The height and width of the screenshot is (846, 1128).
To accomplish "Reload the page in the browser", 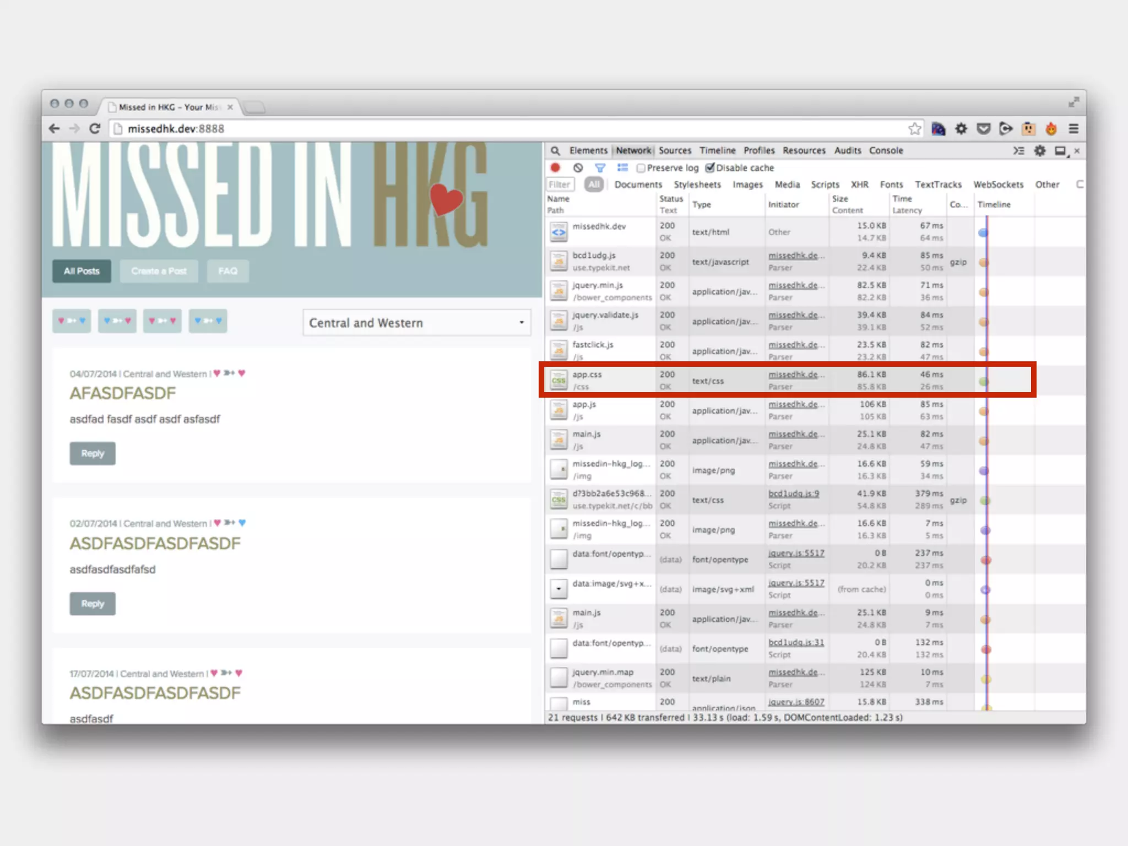I will (x=95, y=129).
